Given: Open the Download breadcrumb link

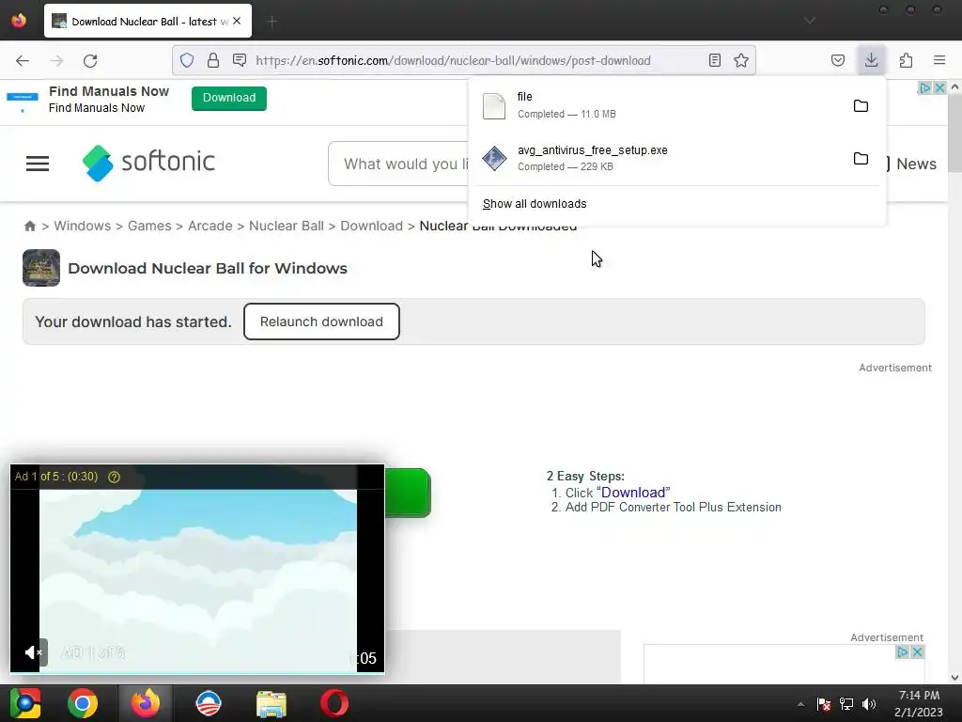Looking at the screenshot, I should pyautogui.click(x=371, y=226).
